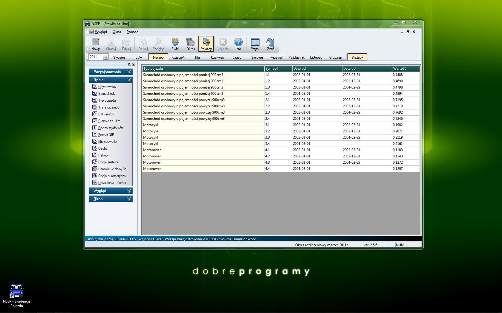Sort by Symbol column header

click(278, 69)
